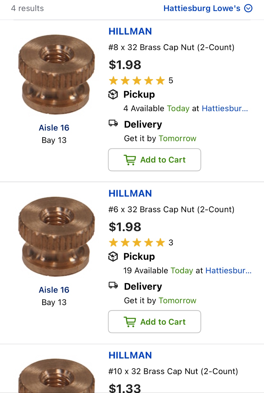Open #10 x 32 Brass Cap Nut product title

pos(173,371)
